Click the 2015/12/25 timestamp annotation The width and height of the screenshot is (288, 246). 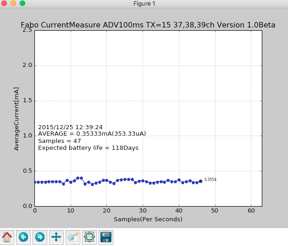70,127
